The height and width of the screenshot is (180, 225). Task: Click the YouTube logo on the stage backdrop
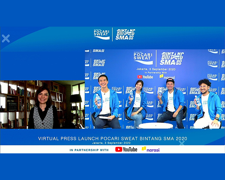point(145,76)
